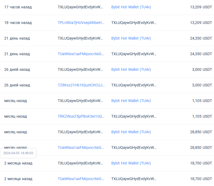214x186 pixels.
Task: Open Bybit Hot Wallet link in 13,209 USDT row
Action: (131, 7)
